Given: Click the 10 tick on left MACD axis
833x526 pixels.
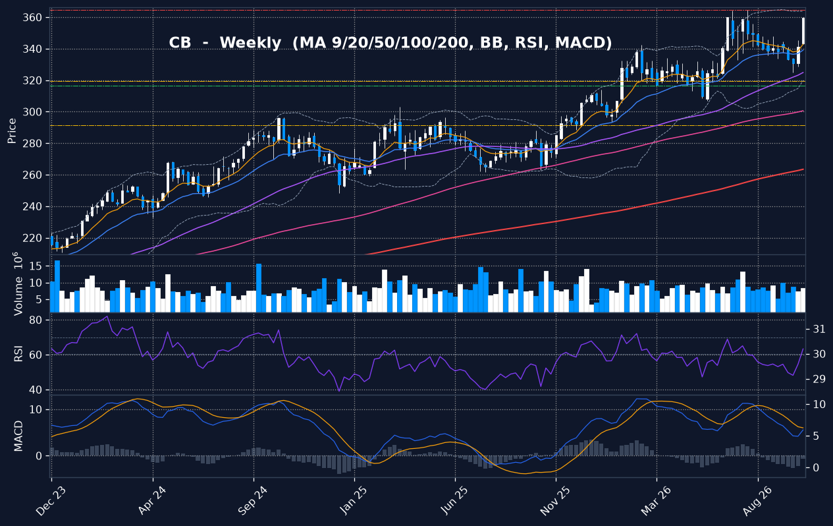Looking at the screenshot, I should click(x=37, y=410).
